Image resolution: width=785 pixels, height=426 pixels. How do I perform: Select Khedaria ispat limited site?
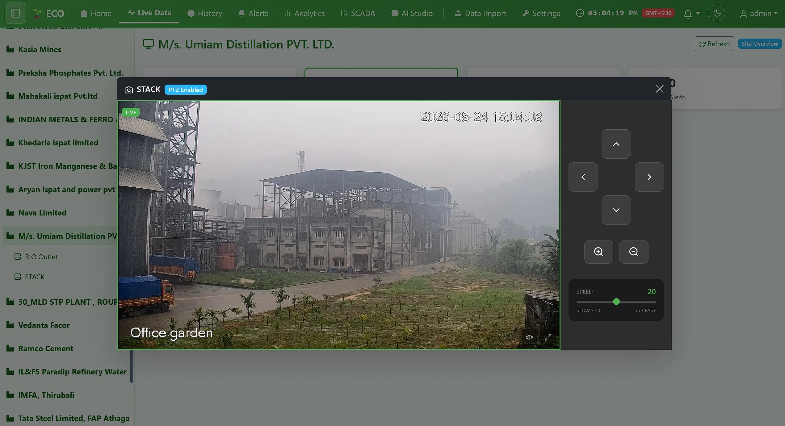pos(52,143)
